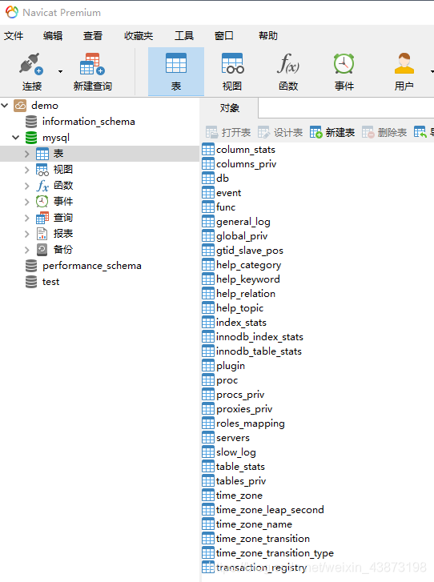Expand the Events (事件) node arrow
The image size is (434, 582).
tap(26, 202)
